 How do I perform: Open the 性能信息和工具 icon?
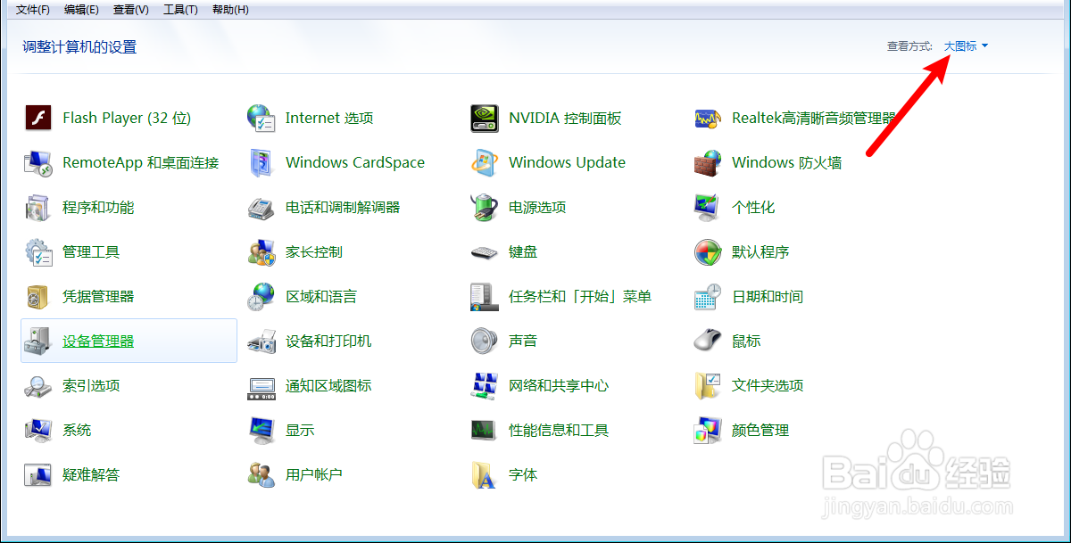pos(485,430)
